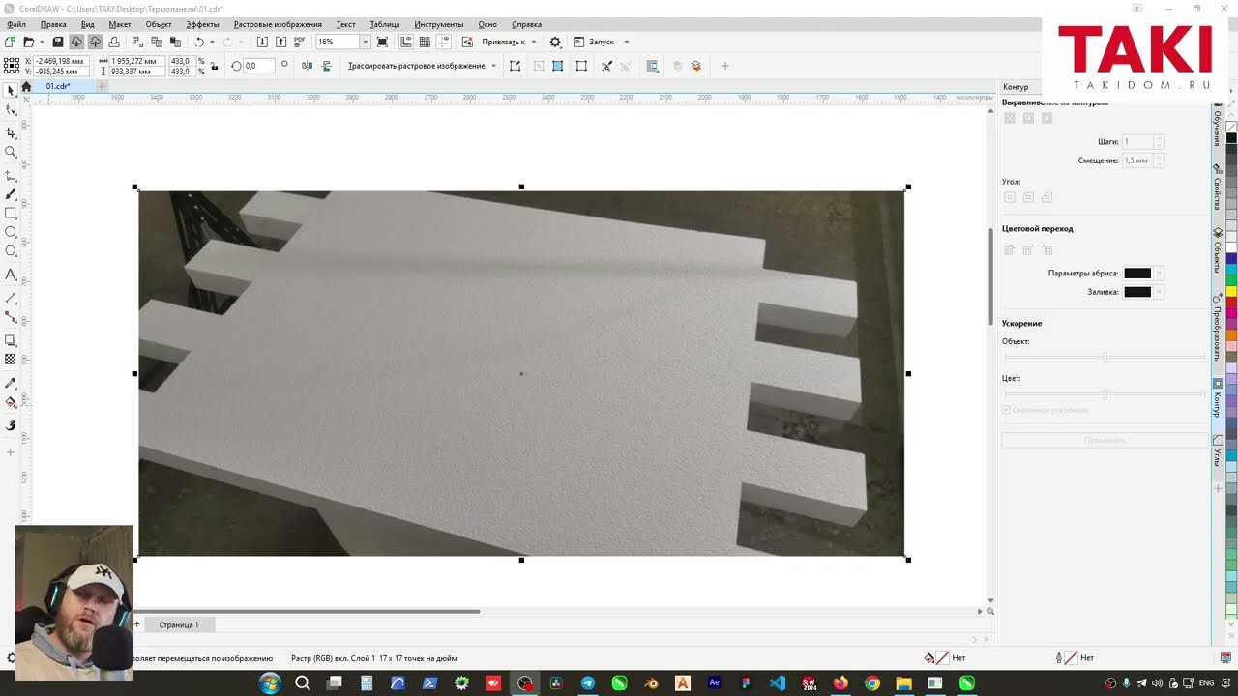This screenshot has width=1238, height=696.
Task: Open the 'Файл' menu
Action: click(x=15, y=24)
